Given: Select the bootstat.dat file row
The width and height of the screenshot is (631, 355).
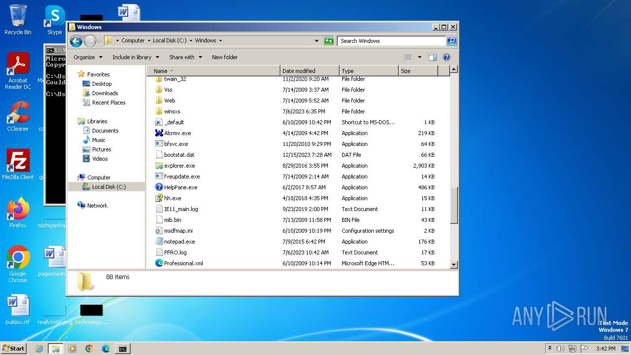Looking at the screenshot, I should tap(298, 155).
